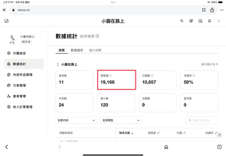Viewport: 226px width, 157px height.
Task: Click the 59% completion rate value
Action: tap(188, 82)
